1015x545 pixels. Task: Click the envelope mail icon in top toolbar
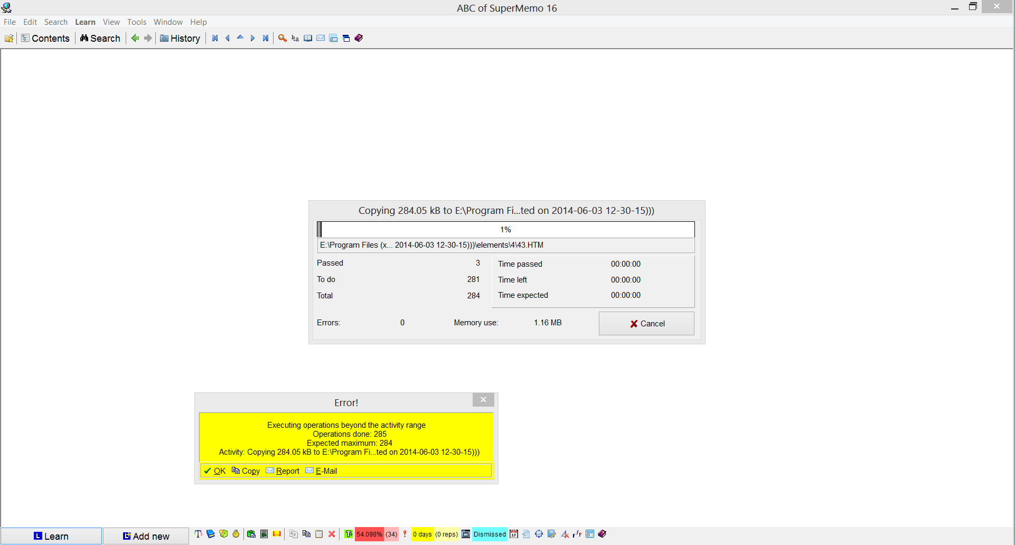tap(321, 38)
